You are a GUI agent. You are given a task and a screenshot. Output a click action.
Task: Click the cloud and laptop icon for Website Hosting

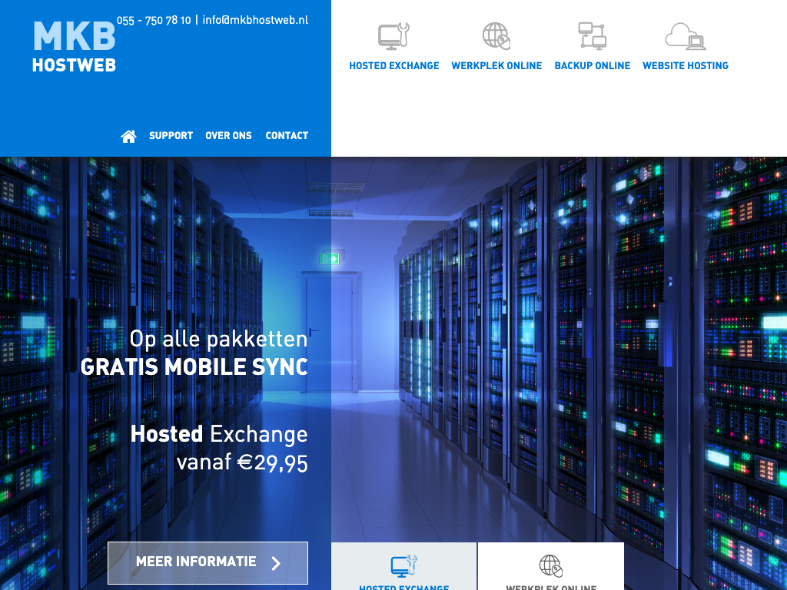pyautogui.click(x=685, y=36)
